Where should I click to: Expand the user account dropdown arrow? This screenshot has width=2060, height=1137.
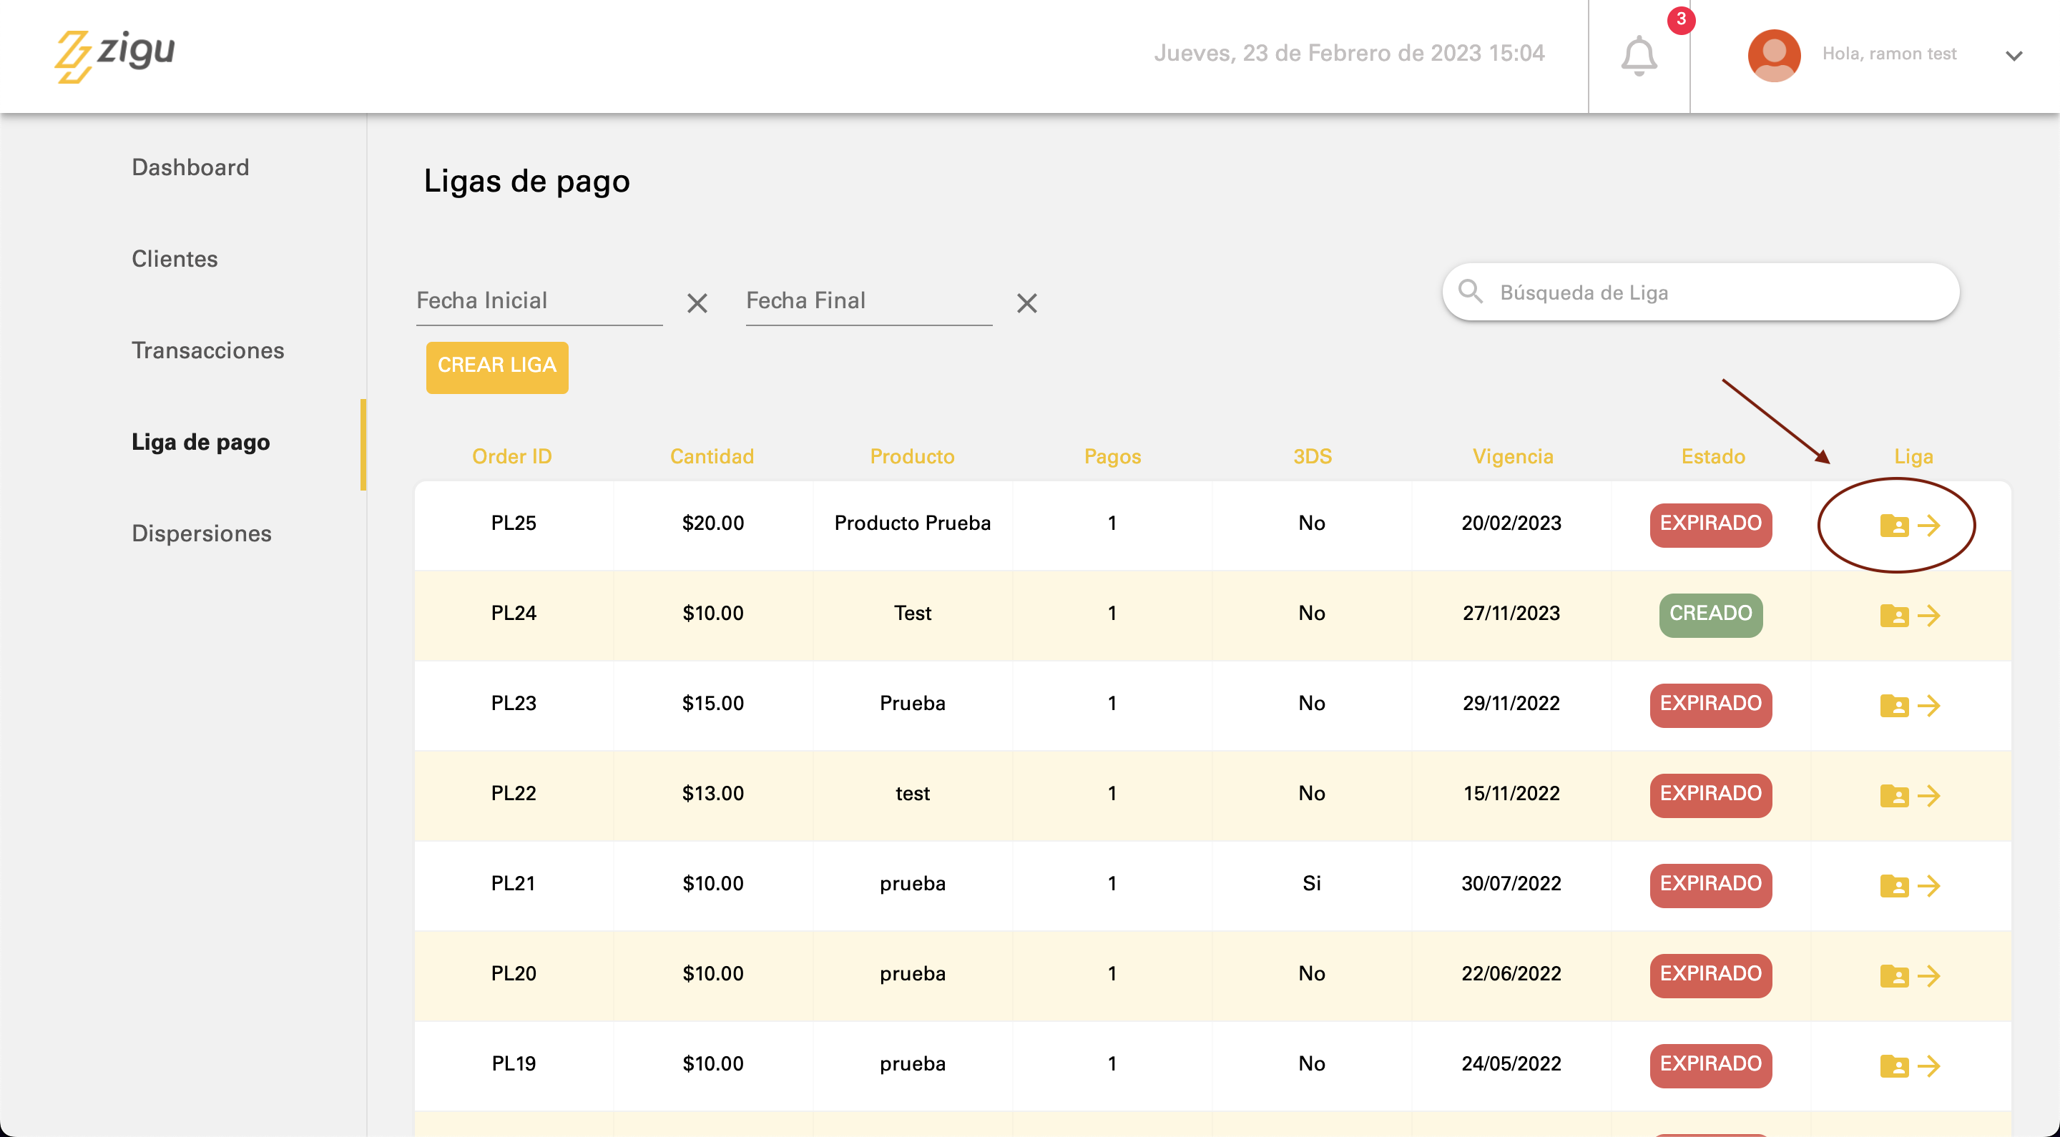2014,56
